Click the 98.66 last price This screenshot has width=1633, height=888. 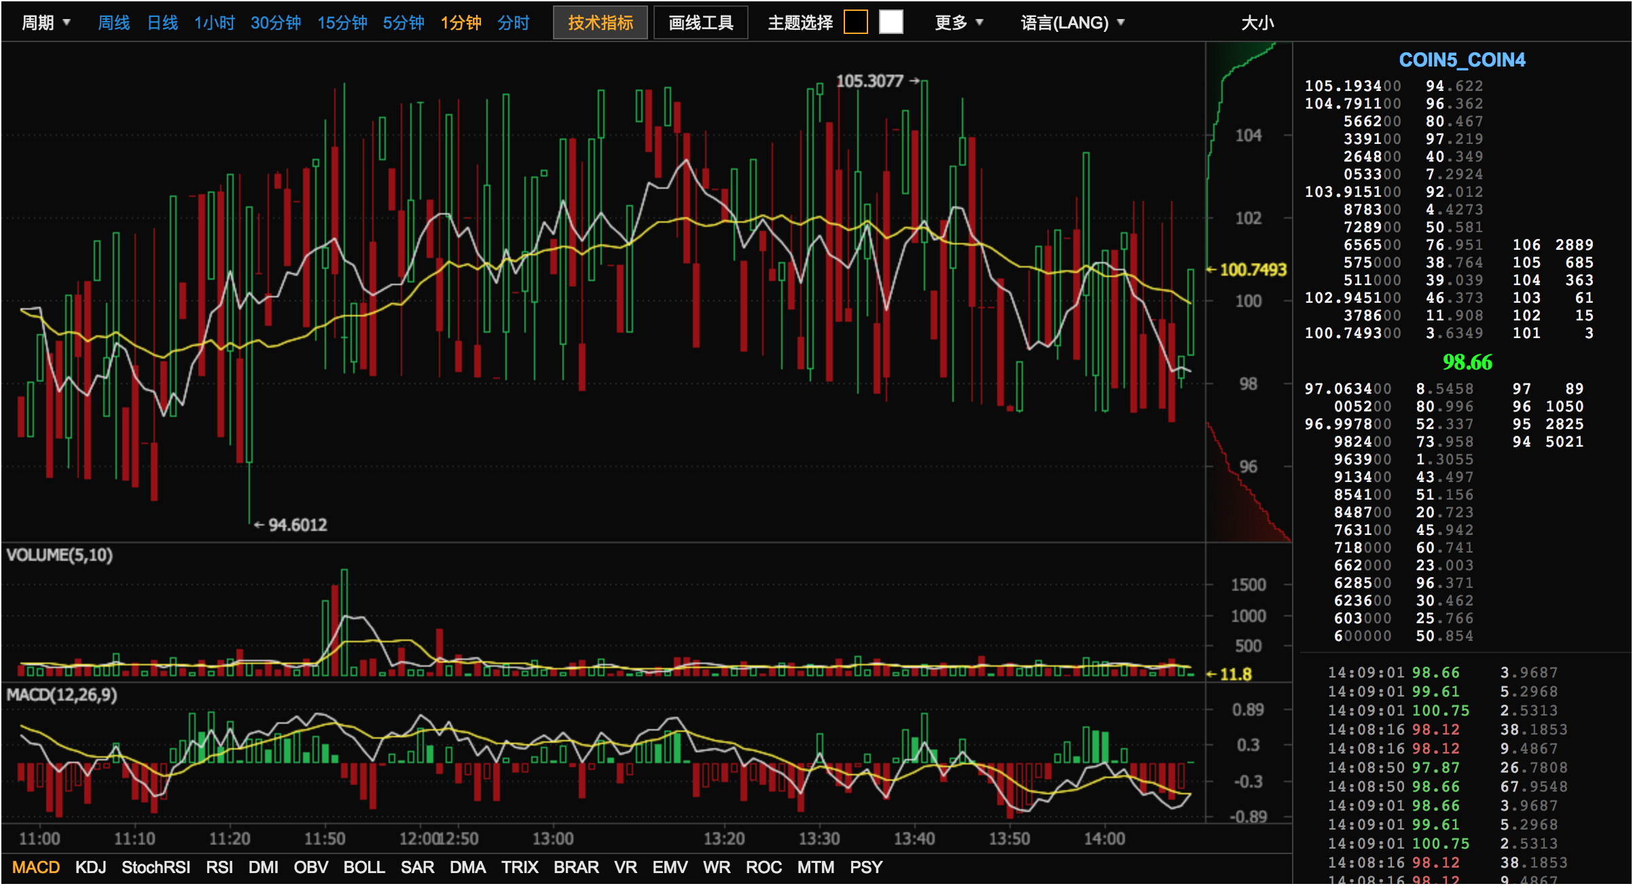pos(1467,362)
